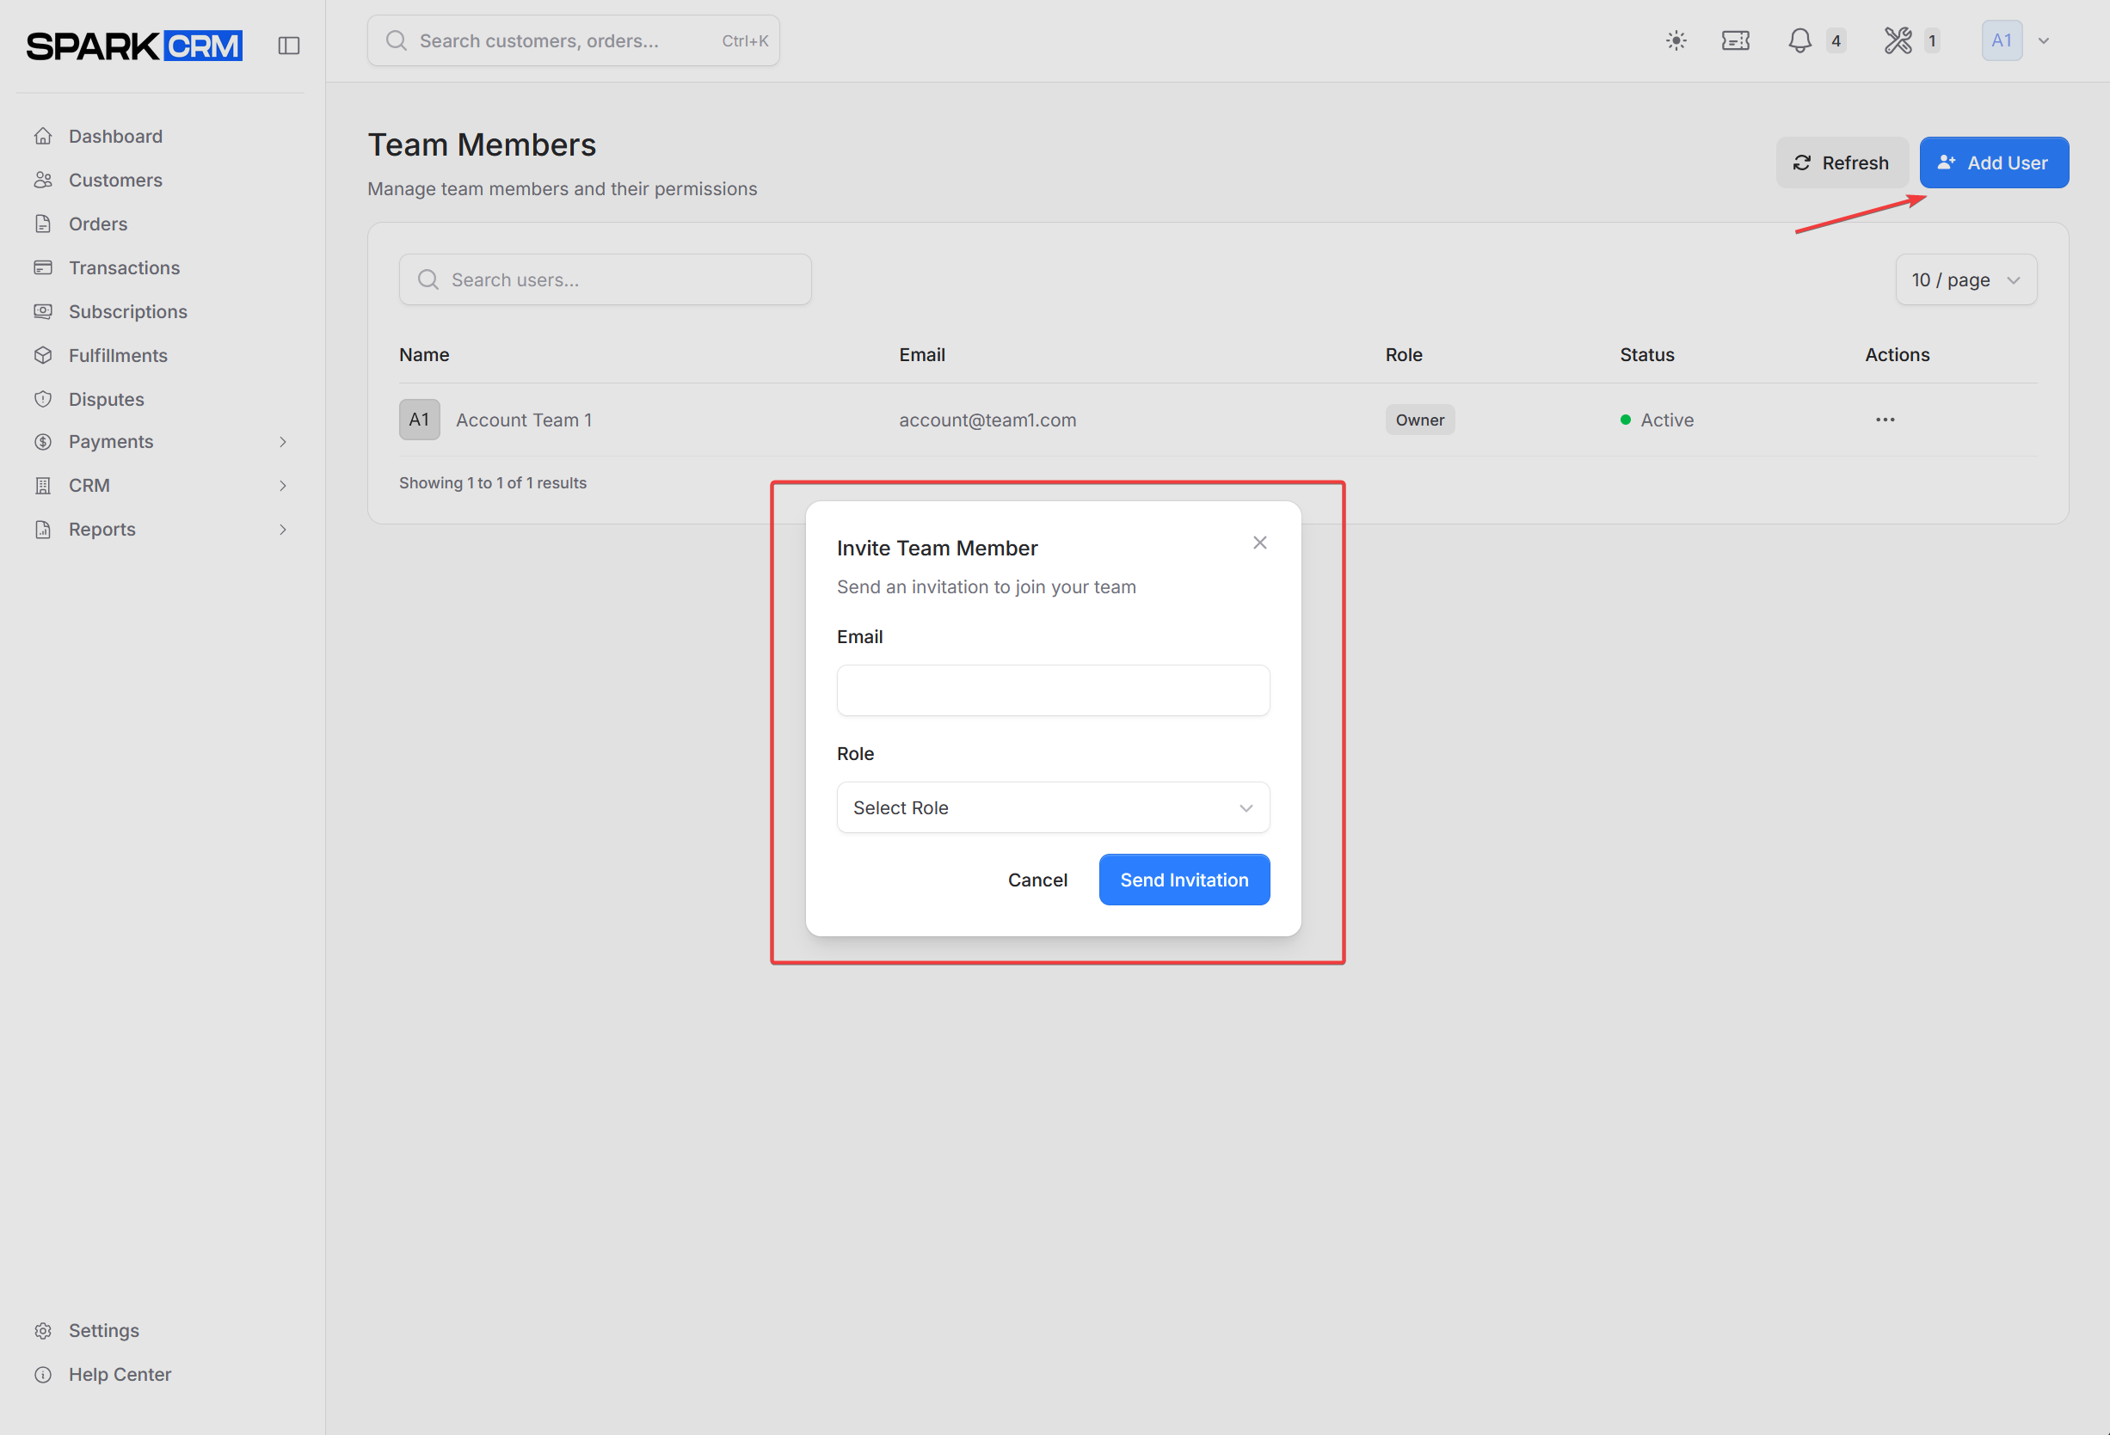Viewport: 2110px width, 1435px height.
Task: Click Send Invitation
Action: (x=1184, y=880)
